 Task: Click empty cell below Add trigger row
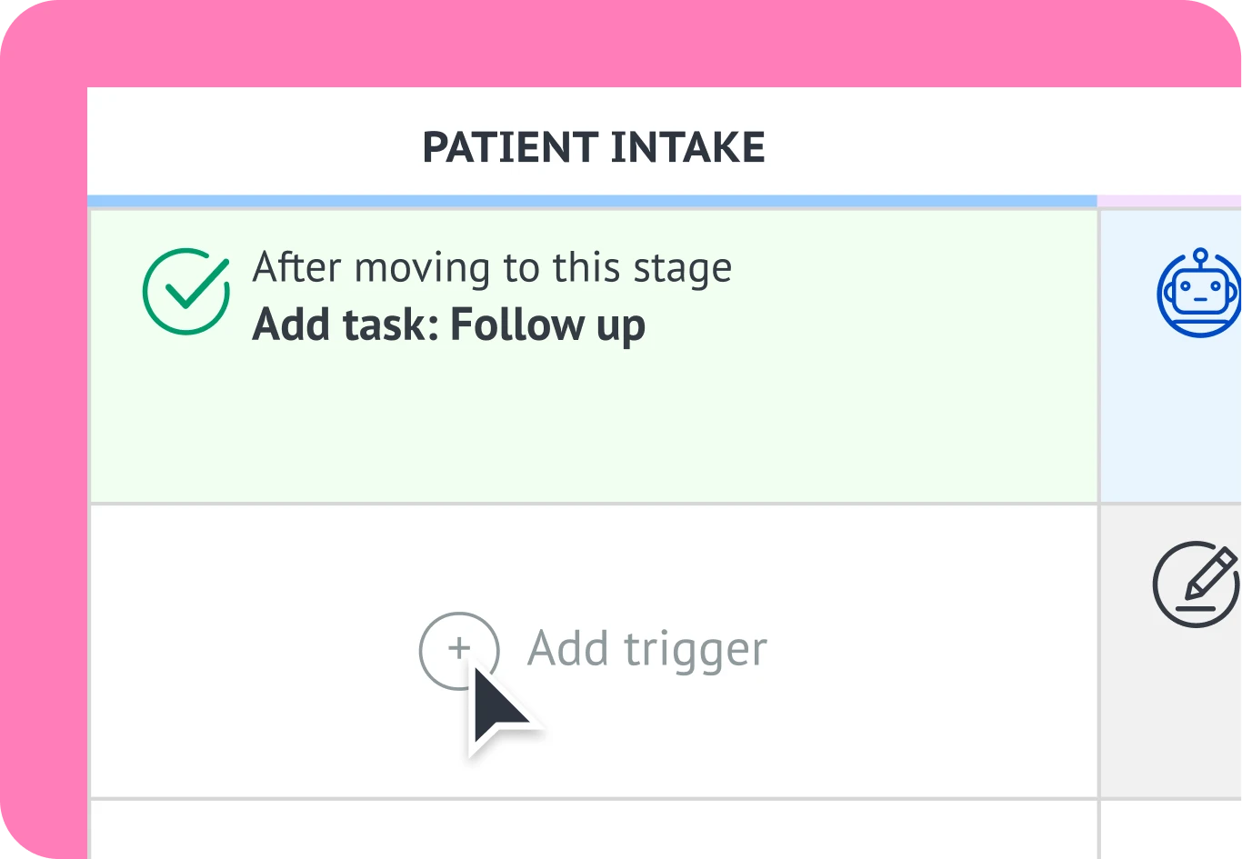pyautogui.click(x=591, y=832)
